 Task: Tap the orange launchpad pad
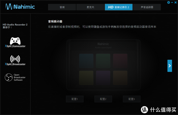[x=120, y=78]
